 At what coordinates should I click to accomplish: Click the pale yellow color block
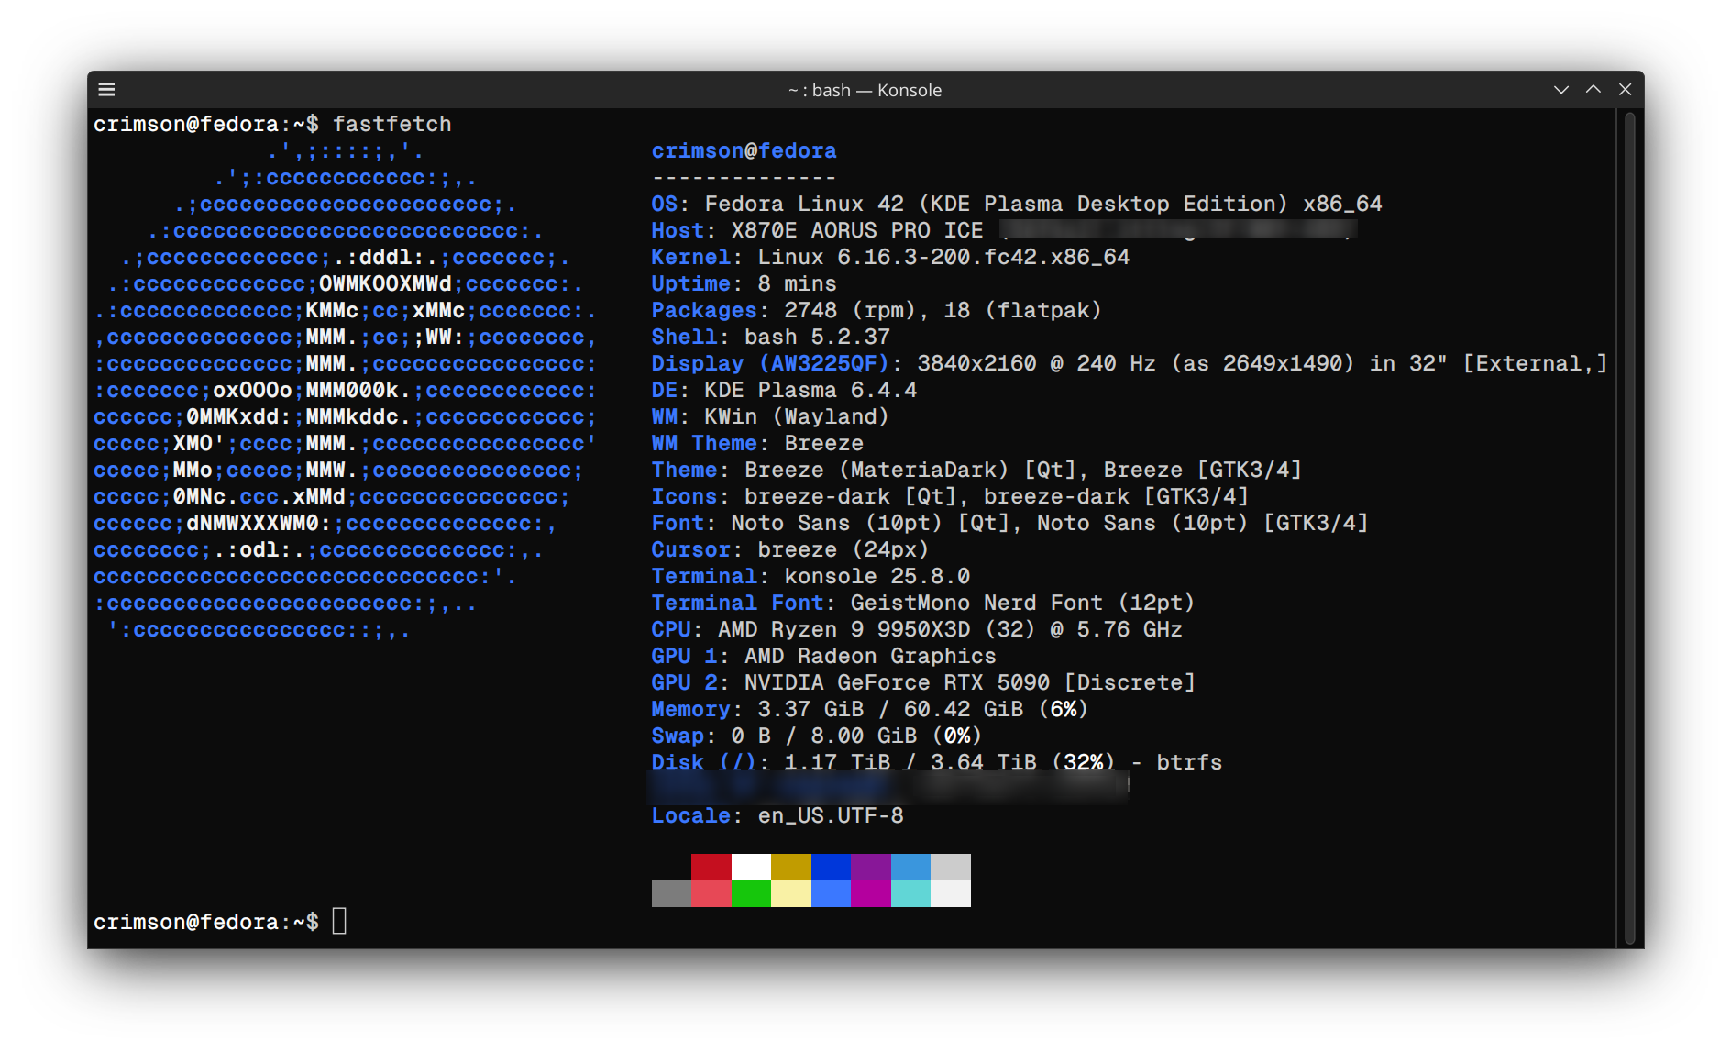(791, 893)
